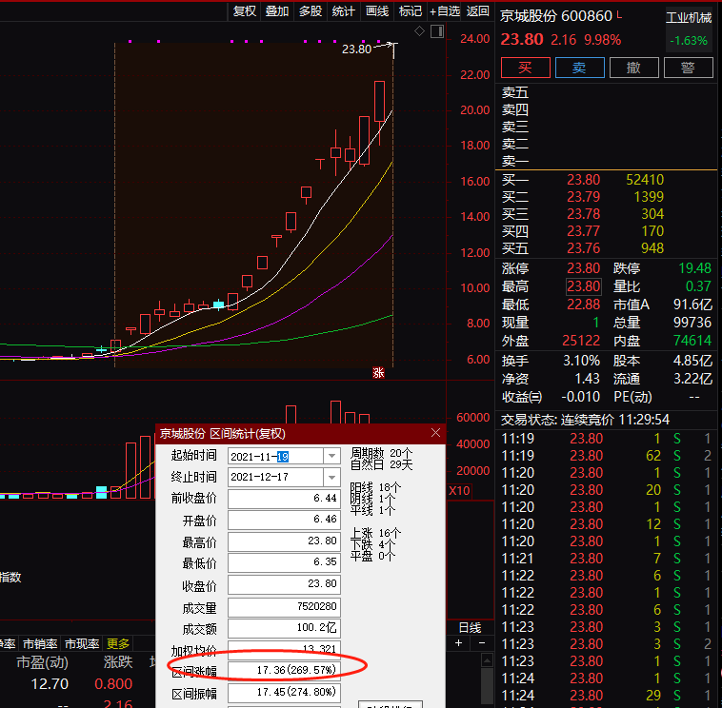Toggle the split-panel layout icon
This screenshot has height=708, width=722.
click(x=437, y=31)
